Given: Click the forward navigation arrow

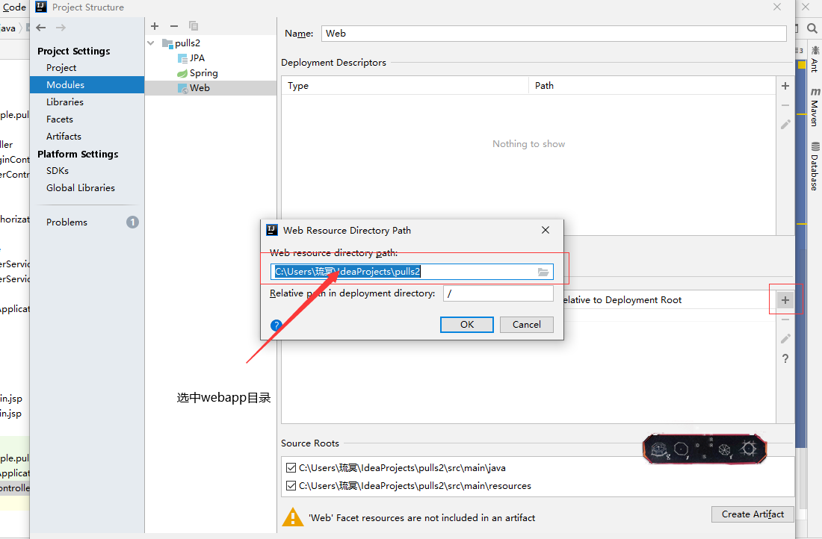Looking at the screenshot, I should (x=61, y=28).
